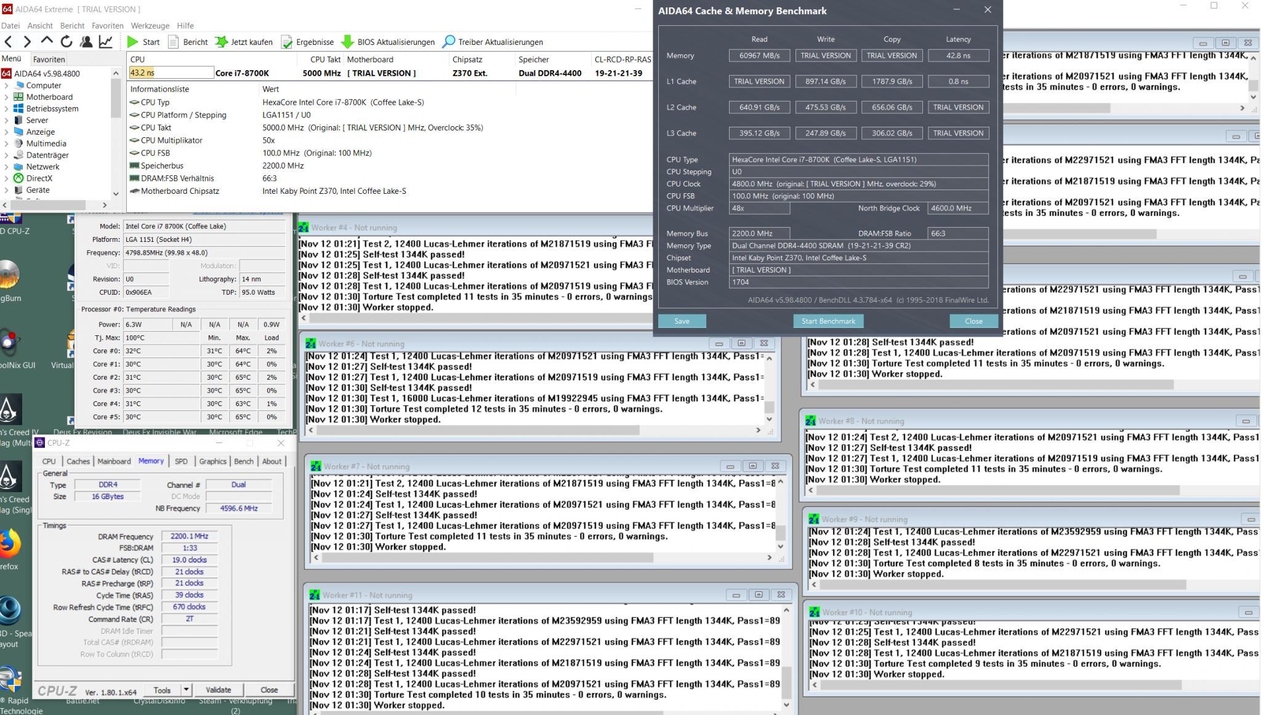1261x715 pixels.
Task: Refresh the AIDA64 page
Action: (x=66, y=42)
